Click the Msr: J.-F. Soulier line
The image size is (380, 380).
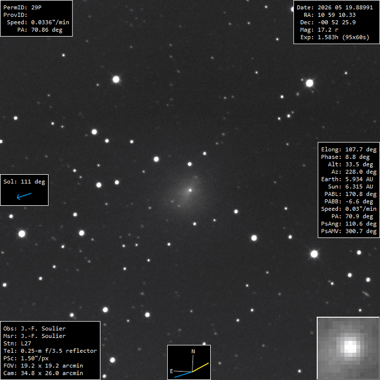34,336
